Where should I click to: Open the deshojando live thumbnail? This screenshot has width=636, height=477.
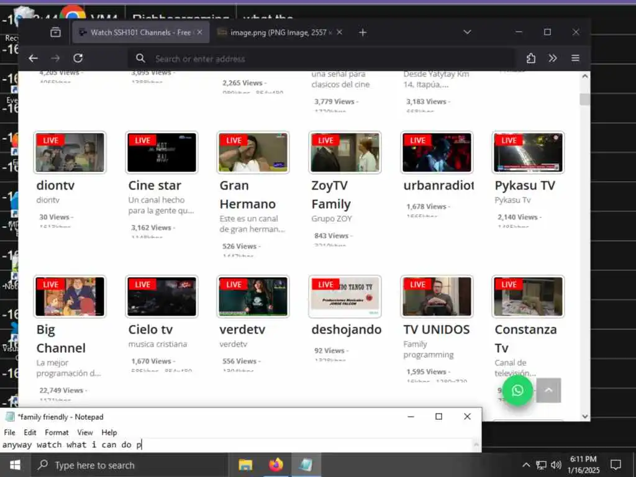coord(345,296)
